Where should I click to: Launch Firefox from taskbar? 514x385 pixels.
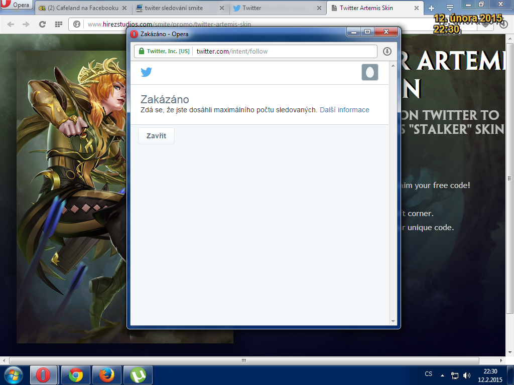[107, 375]
